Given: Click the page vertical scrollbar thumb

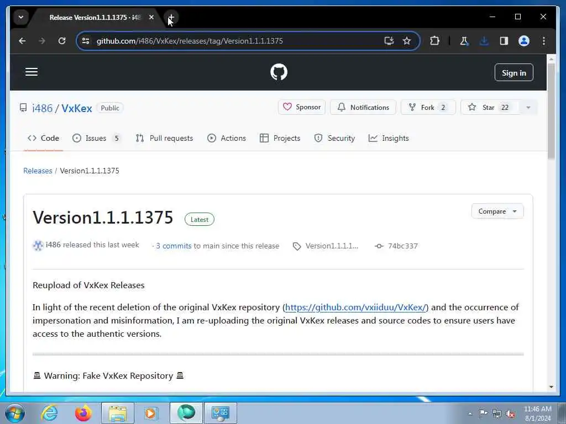Looking at the screenshot, I should pyautogui.click(x=551, y=111).
